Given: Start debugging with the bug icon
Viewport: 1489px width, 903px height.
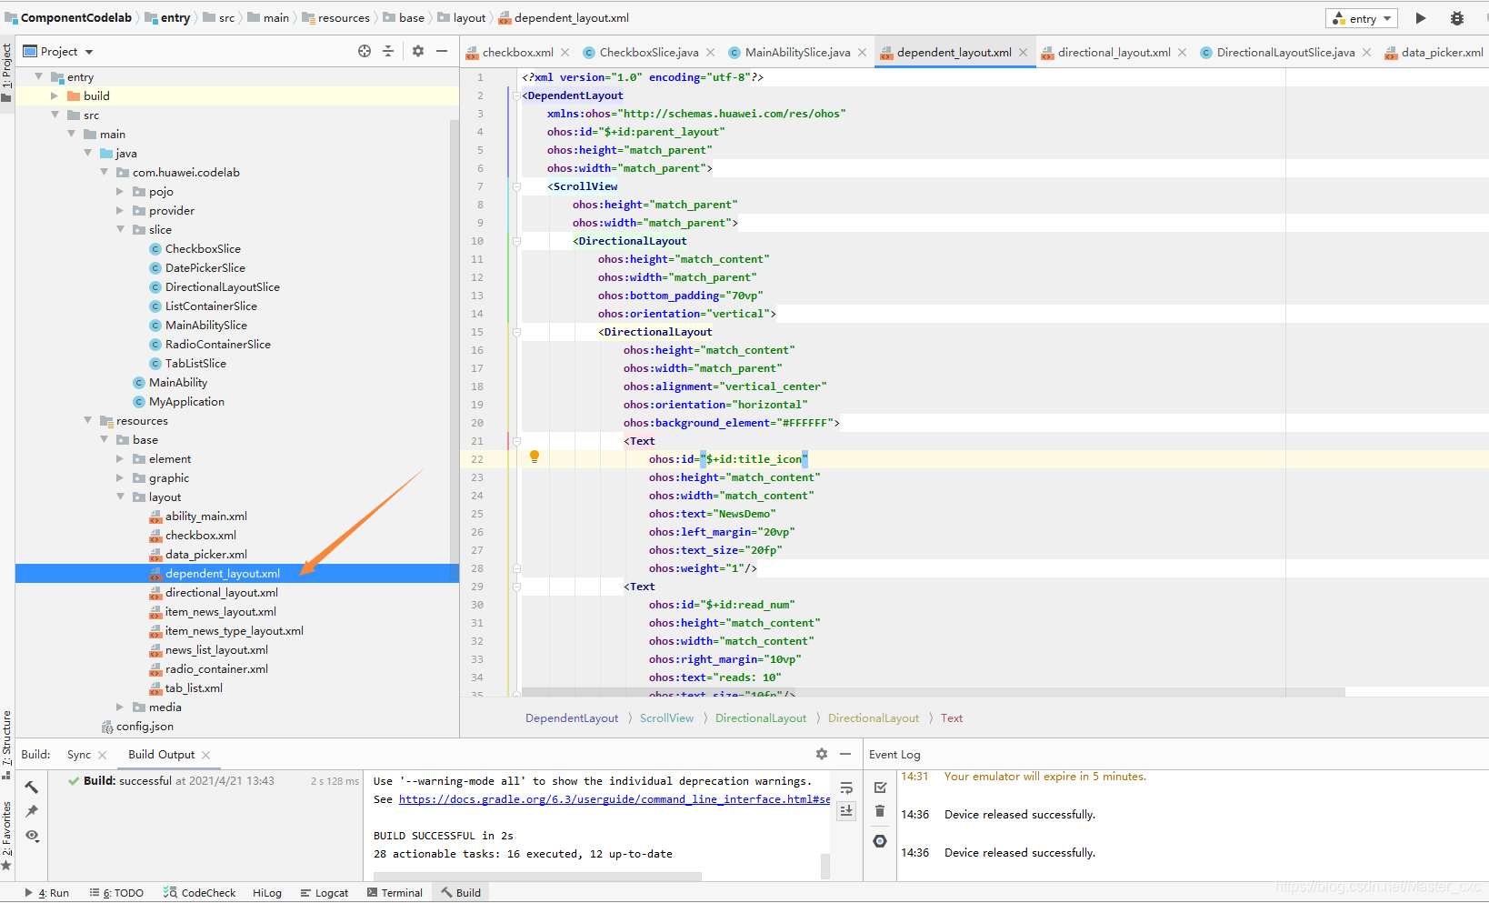Looking at the screenshot, I should (x=1457, y=18).
